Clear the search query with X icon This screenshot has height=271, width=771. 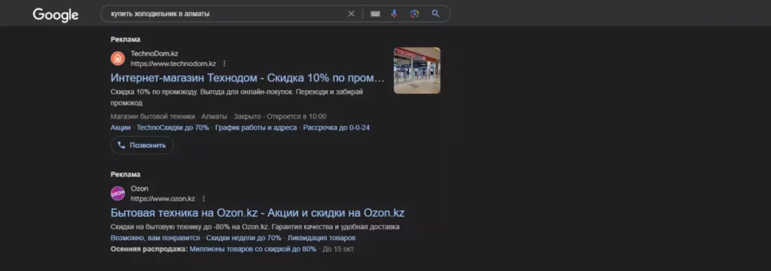pyautogui.click(x=351, y=14)
